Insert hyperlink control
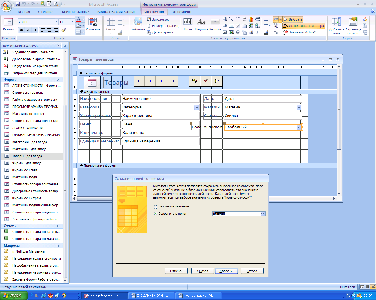 [x=257, y=26]
